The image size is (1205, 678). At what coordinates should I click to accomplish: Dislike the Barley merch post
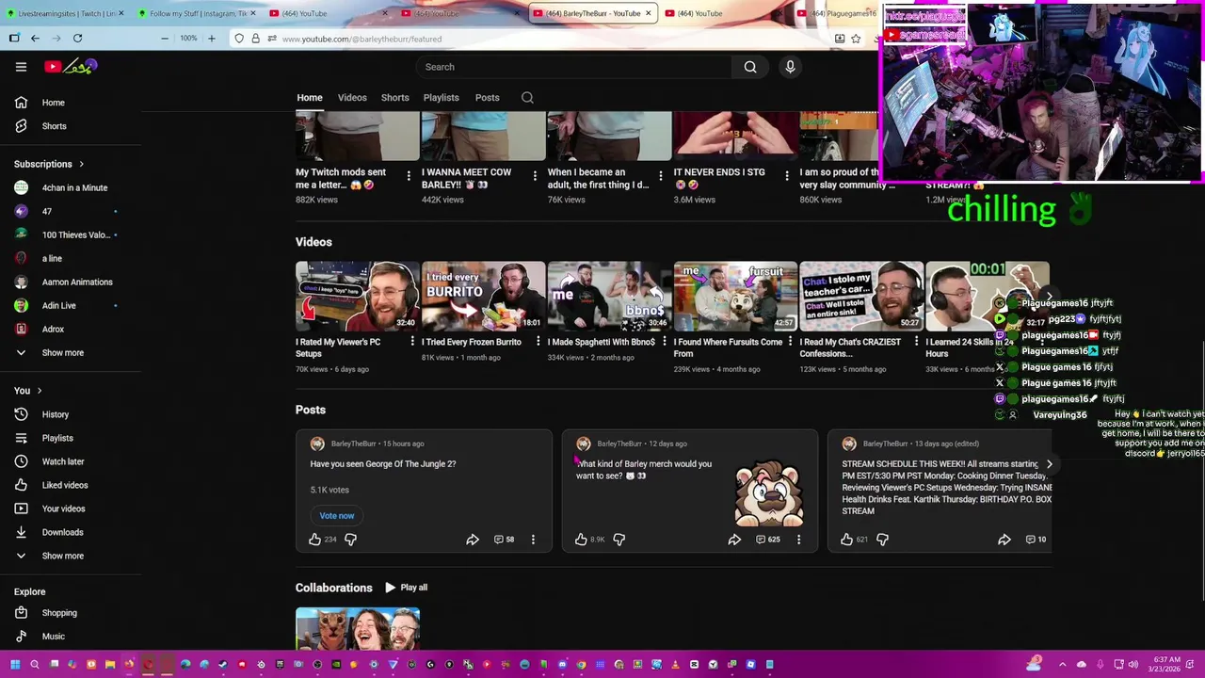(619, 540)
